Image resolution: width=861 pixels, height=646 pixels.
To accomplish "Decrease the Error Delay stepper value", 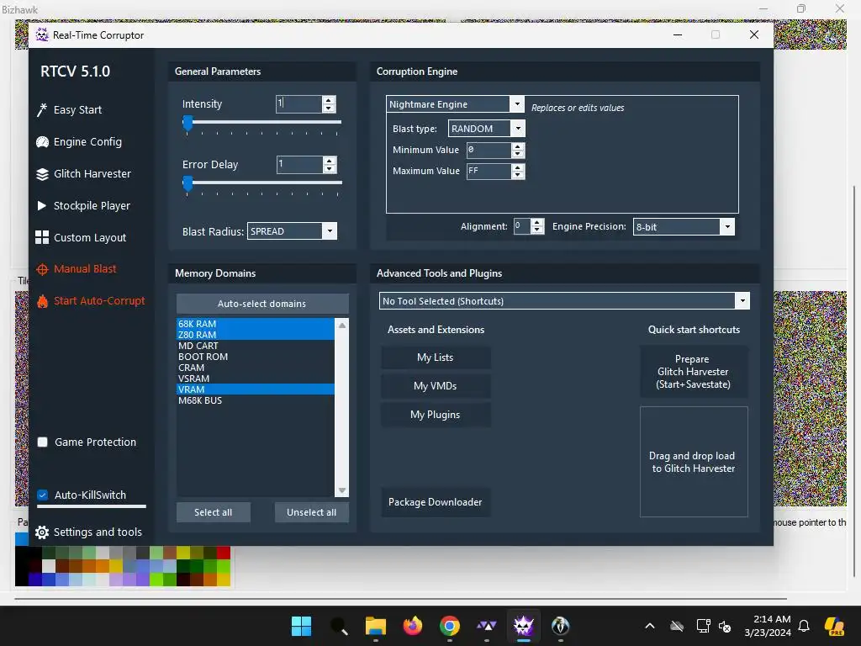I will point(329,168).
